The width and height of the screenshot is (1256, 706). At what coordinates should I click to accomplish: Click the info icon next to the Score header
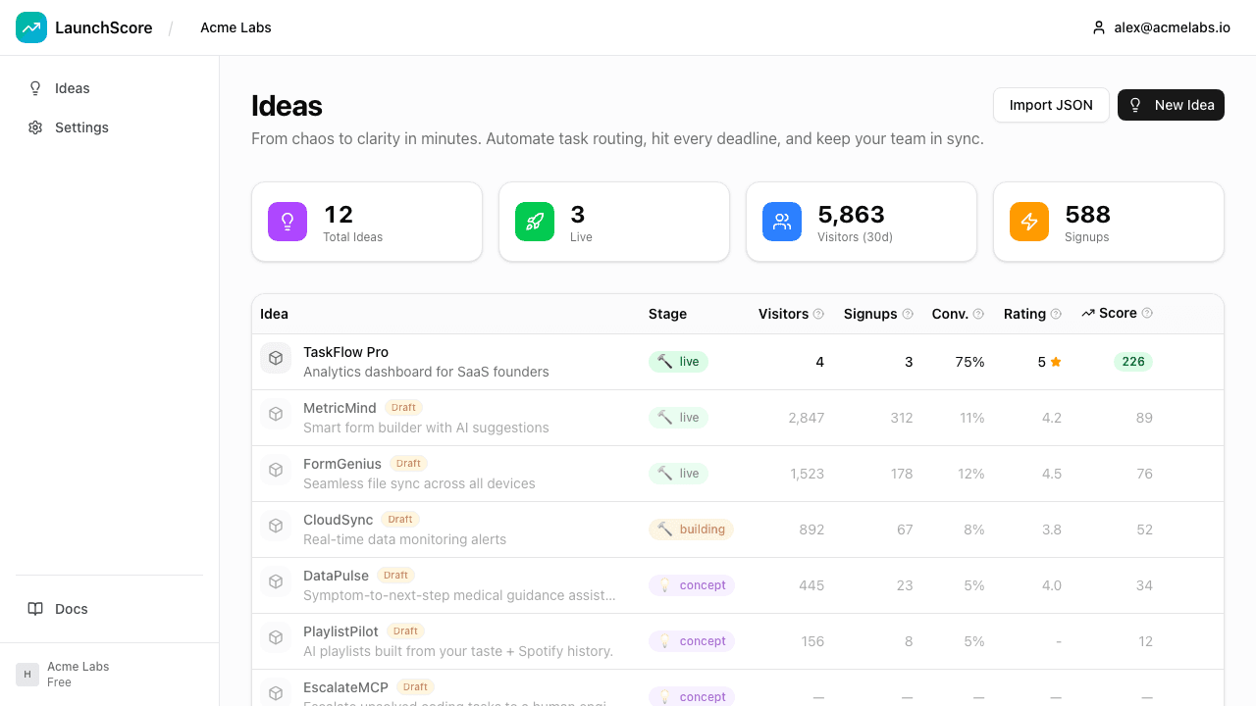(1147, 313)
